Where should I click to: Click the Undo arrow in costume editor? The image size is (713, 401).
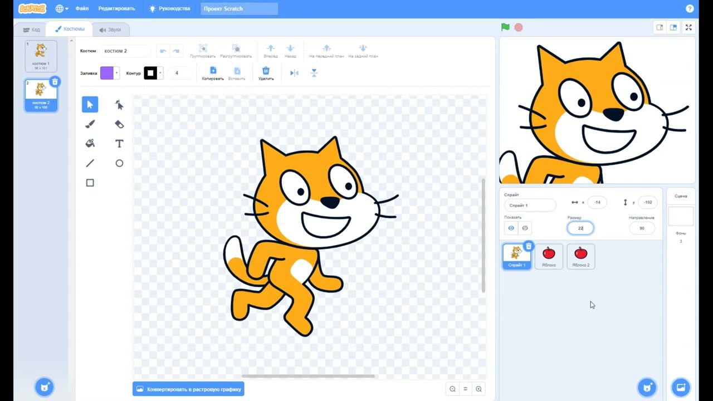pos(163,51)
